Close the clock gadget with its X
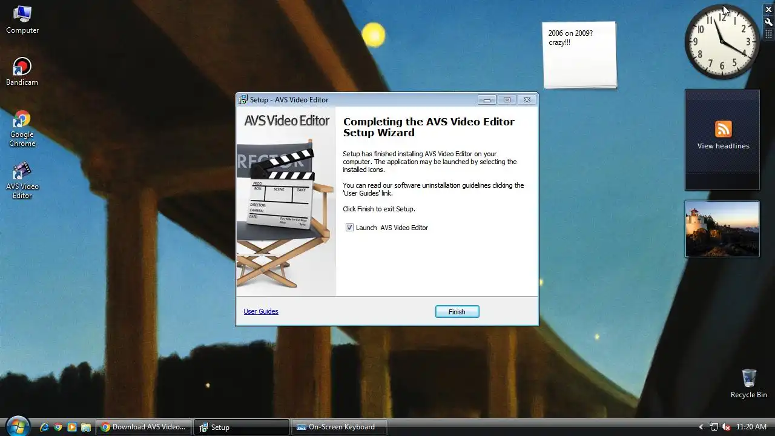 point(769,9)
